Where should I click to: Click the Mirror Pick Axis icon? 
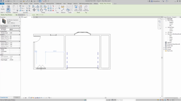pos(42,6)
